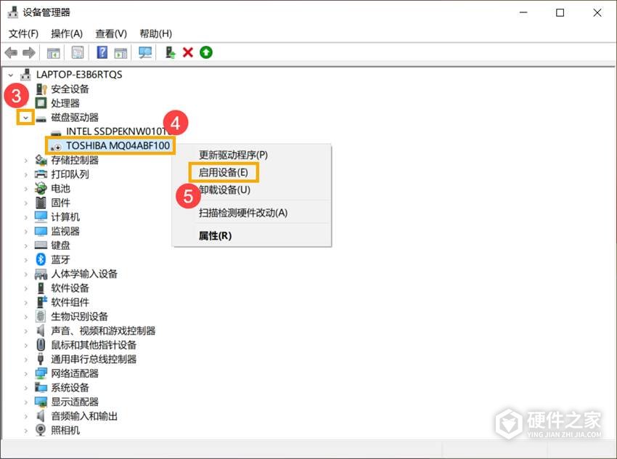
Task: Select the TOSHIBA MQ04ABF100 device
Action: click(x=118, y=146)
